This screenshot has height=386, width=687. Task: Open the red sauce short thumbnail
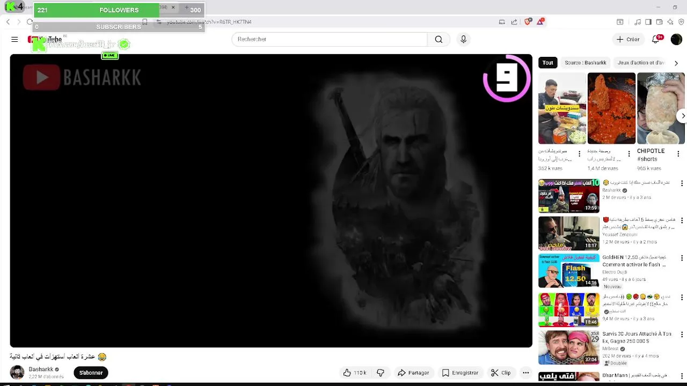[611, 108]
